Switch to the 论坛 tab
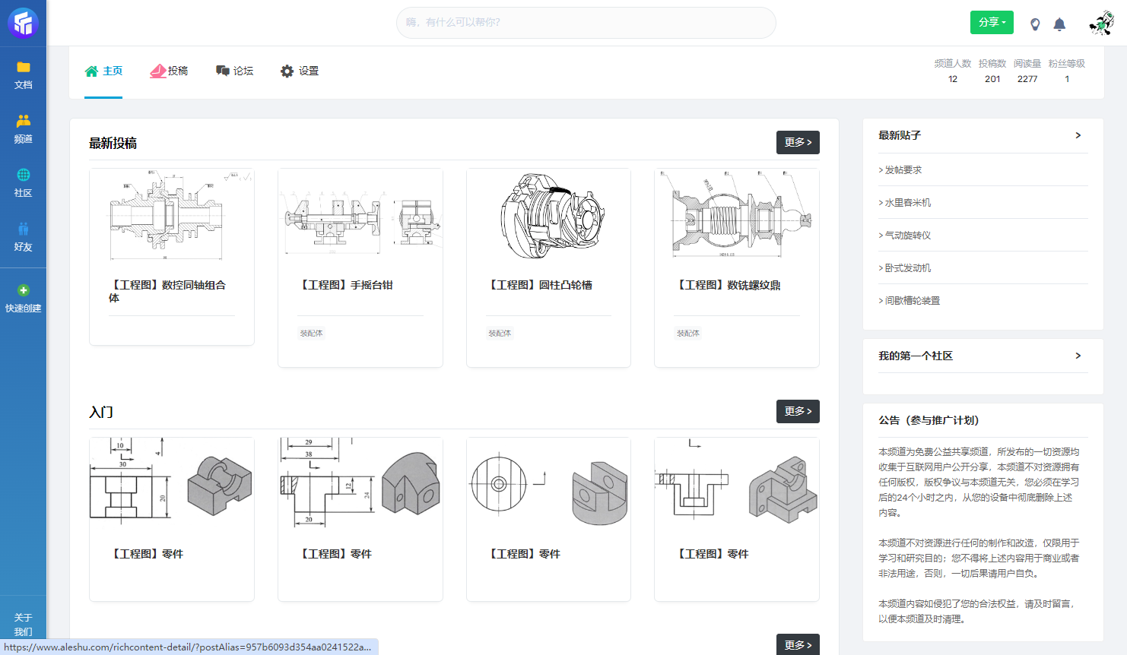The width and height of the screenshot is (1127, 655). 234,71
